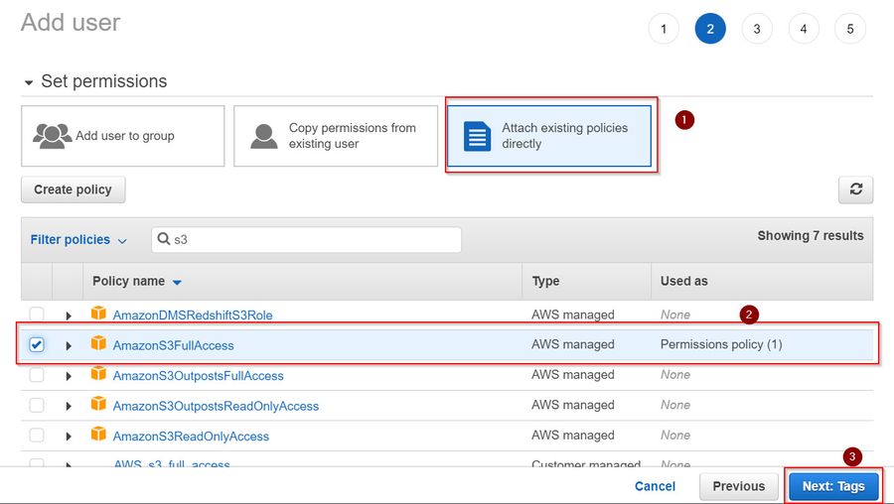Jump to wizard step 4

[804, 29]
